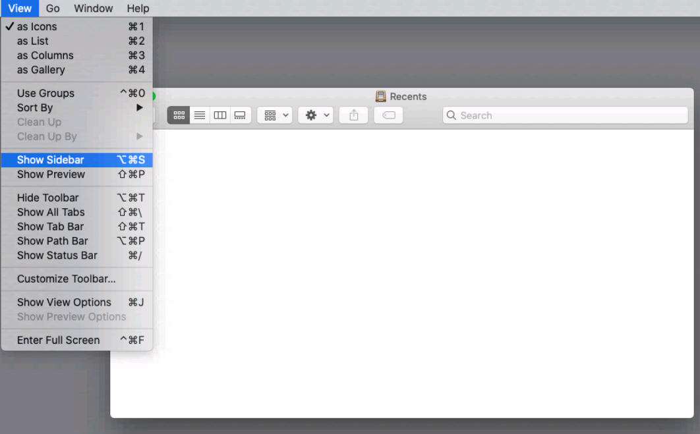
Task: Select the checked 'as Icons' option
Action: 76,27
